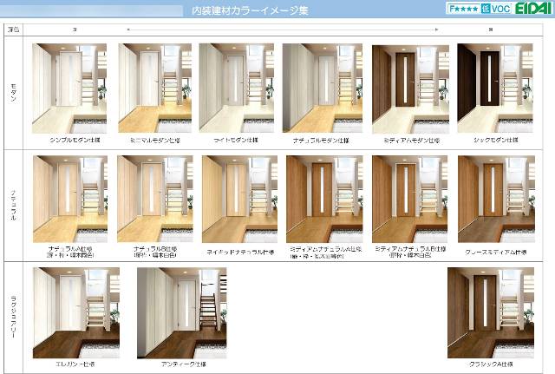555x374 pixels.
Task: Open the シンプルモダン仕様 room thumbnail
Action: point(69,88)
